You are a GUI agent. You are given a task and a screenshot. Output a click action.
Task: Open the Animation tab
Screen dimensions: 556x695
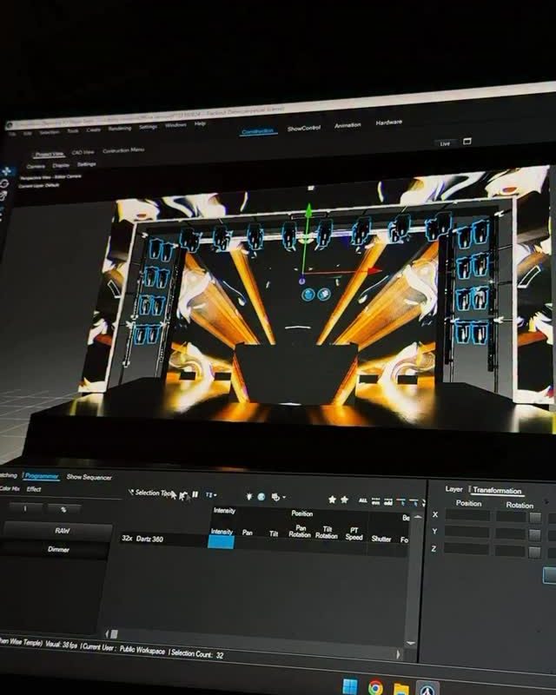pos(347,125)
